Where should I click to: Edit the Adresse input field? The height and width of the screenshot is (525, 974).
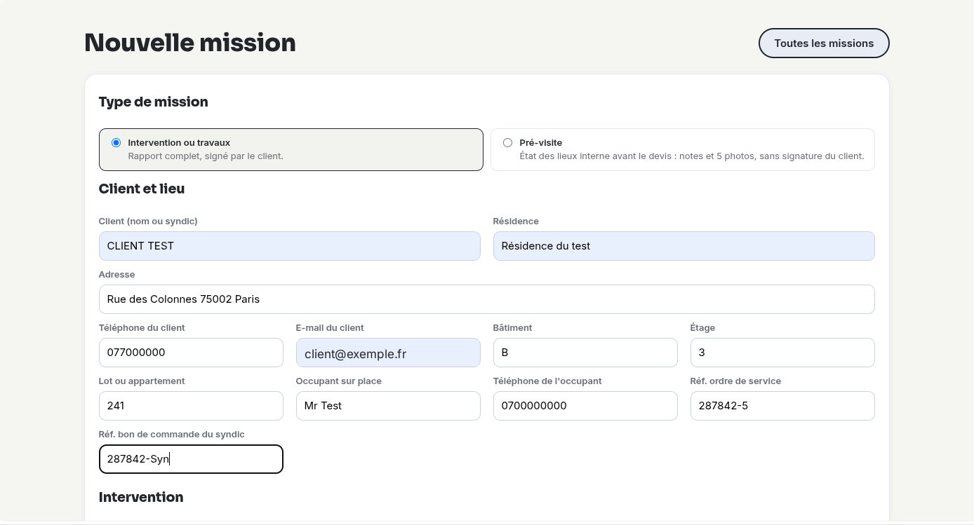pyautogui.click(x=487, y=299)
